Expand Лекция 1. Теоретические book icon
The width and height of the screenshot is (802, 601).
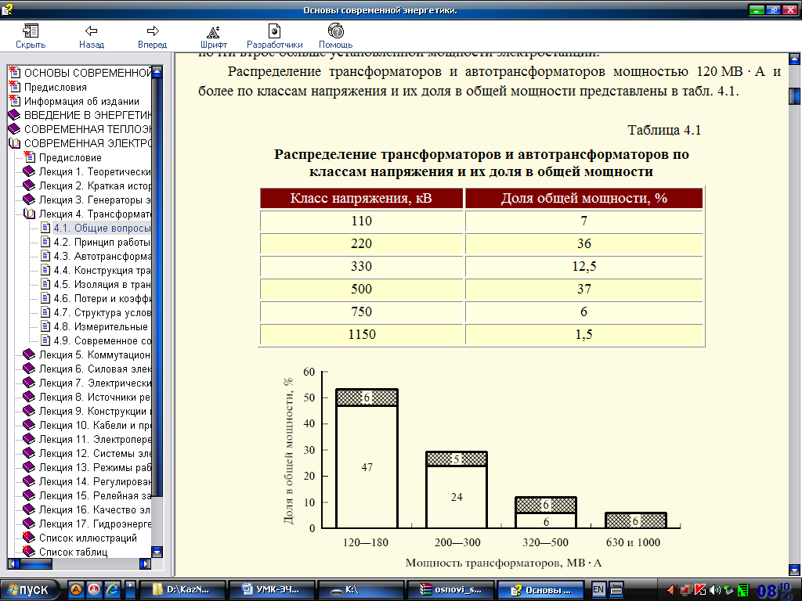point(29,171)
